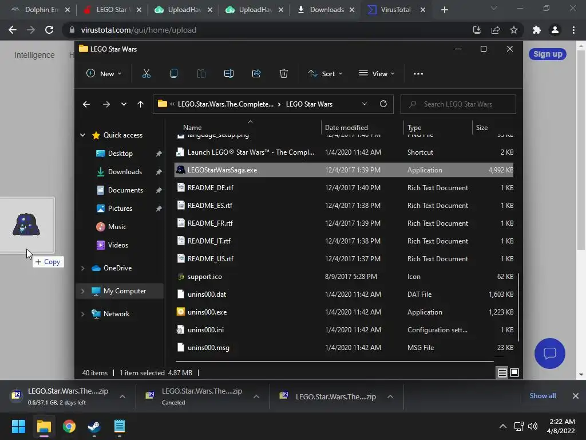Open a new Chrome tab

coord(444,10)
